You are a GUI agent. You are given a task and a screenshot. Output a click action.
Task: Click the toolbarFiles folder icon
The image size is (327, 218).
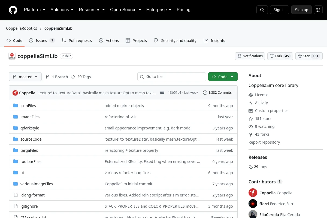16,162
